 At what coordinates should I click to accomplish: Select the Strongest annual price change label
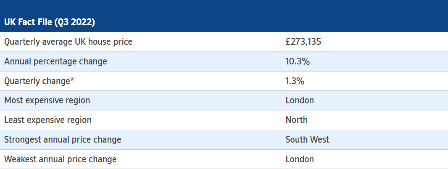pos(63,140)
